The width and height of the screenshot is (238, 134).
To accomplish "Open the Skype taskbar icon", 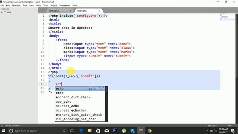I will tap(132, 131).
